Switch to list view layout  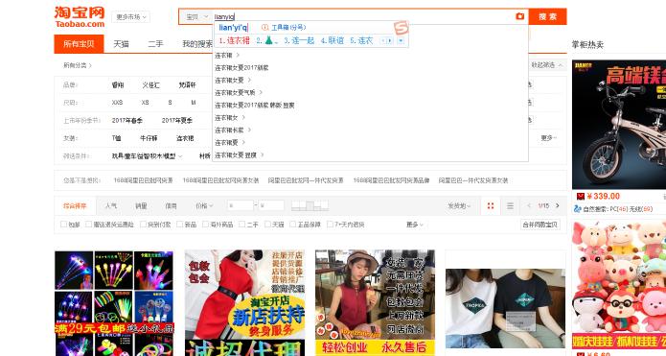[510, 206]
